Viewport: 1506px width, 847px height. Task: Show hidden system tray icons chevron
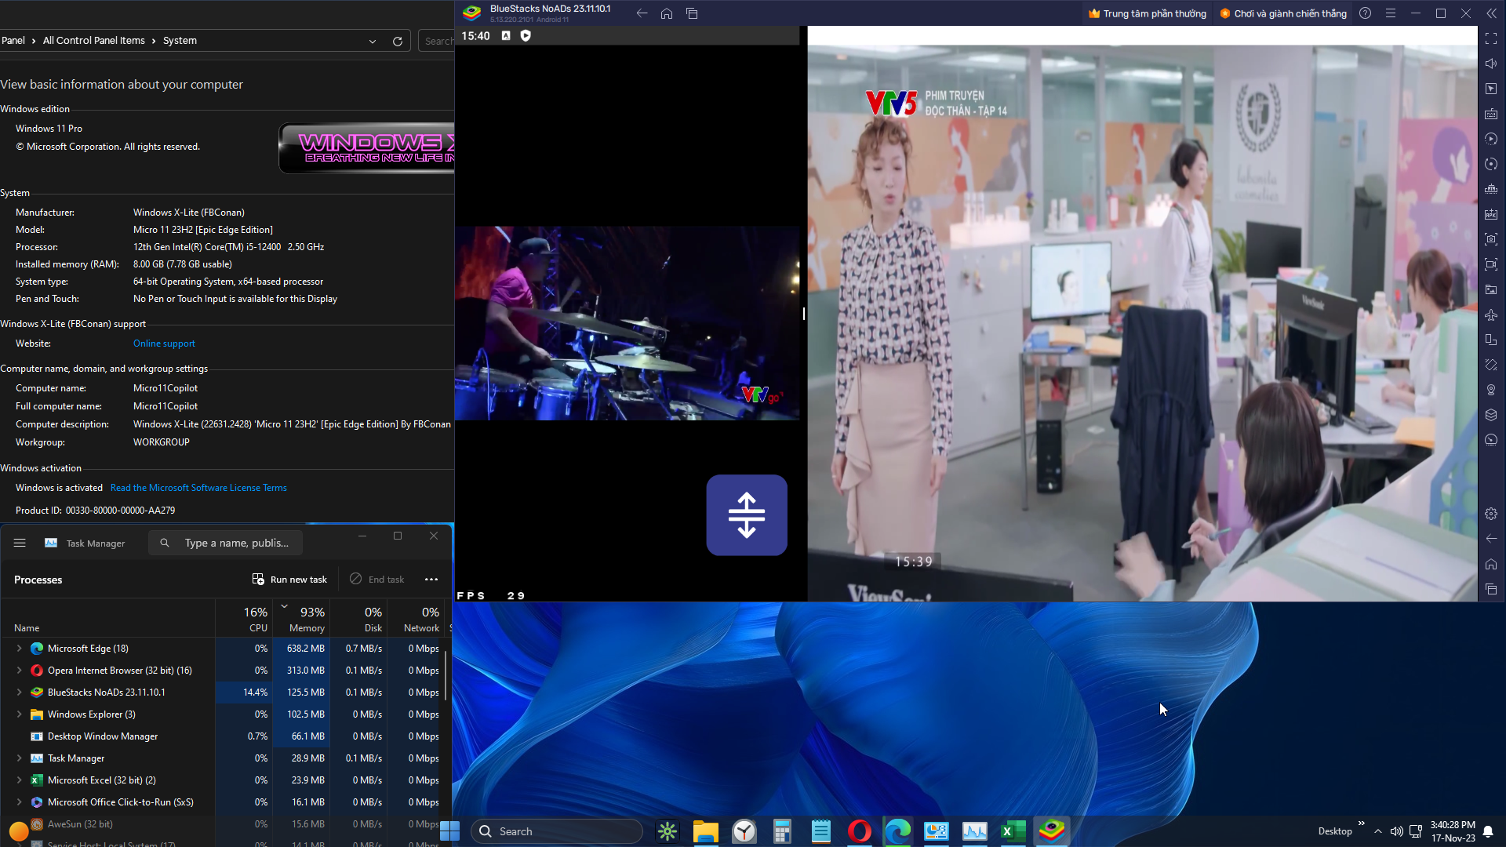(1378, 831)
